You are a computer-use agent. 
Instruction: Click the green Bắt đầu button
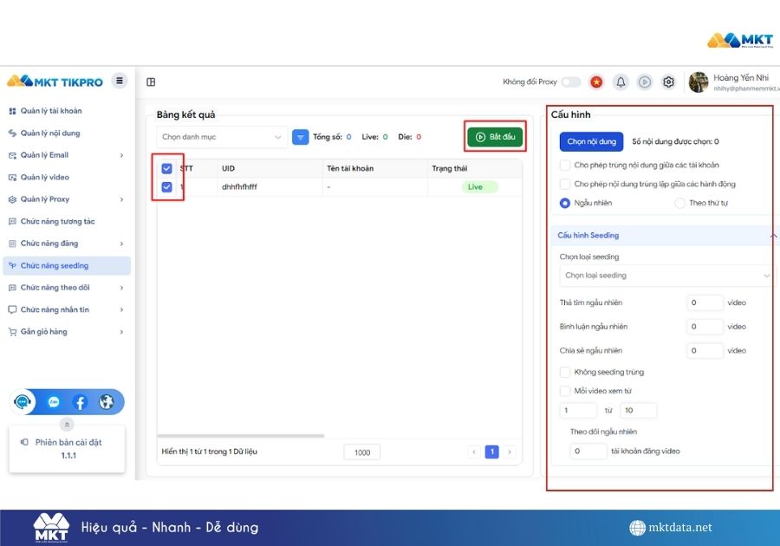click(495, 137)
